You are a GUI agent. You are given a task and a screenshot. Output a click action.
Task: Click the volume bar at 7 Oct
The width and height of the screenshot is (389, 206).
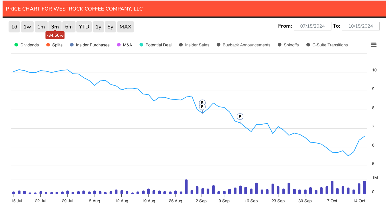tap(332, 188)
